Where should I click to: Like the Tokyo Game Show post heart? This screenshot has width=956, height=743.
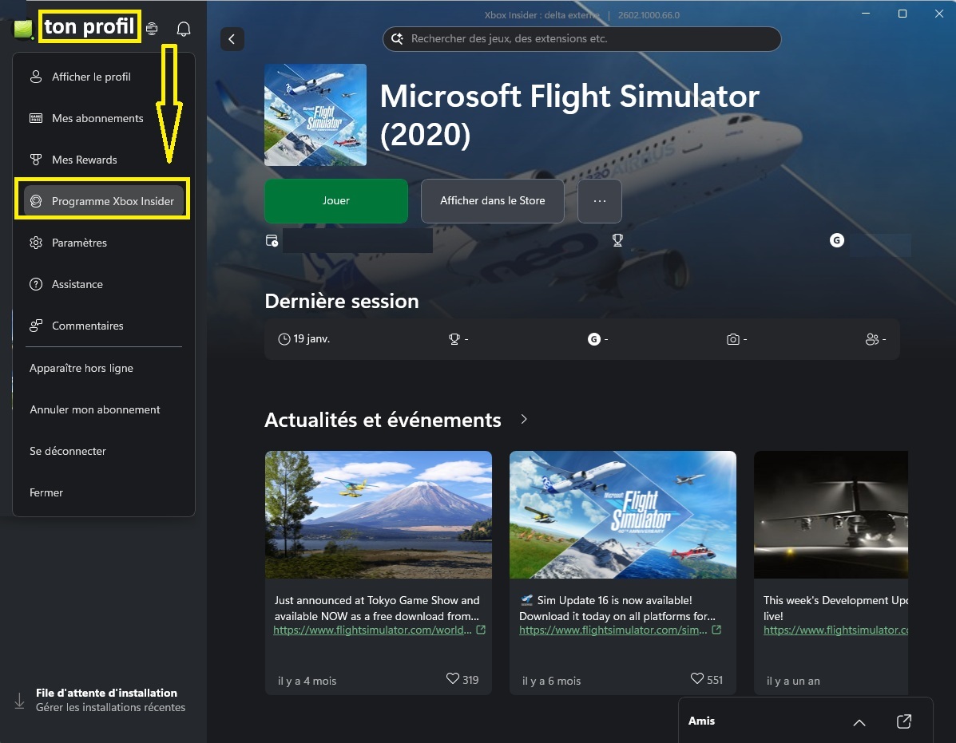[x=452, y=678]
